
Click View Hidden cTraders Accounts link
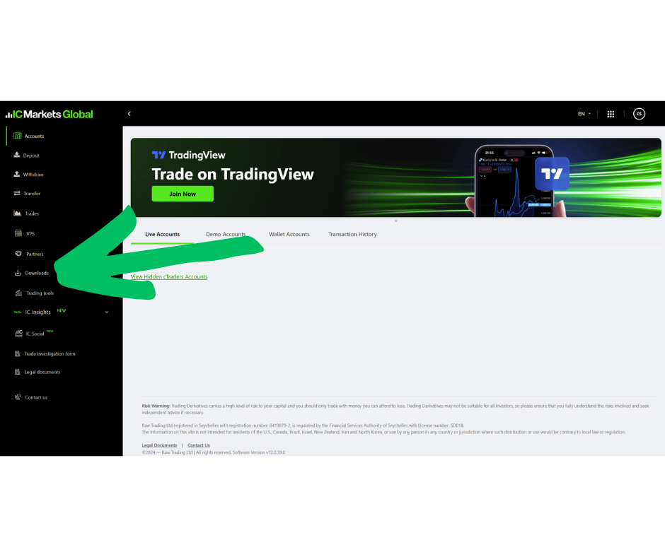(169, 277)
